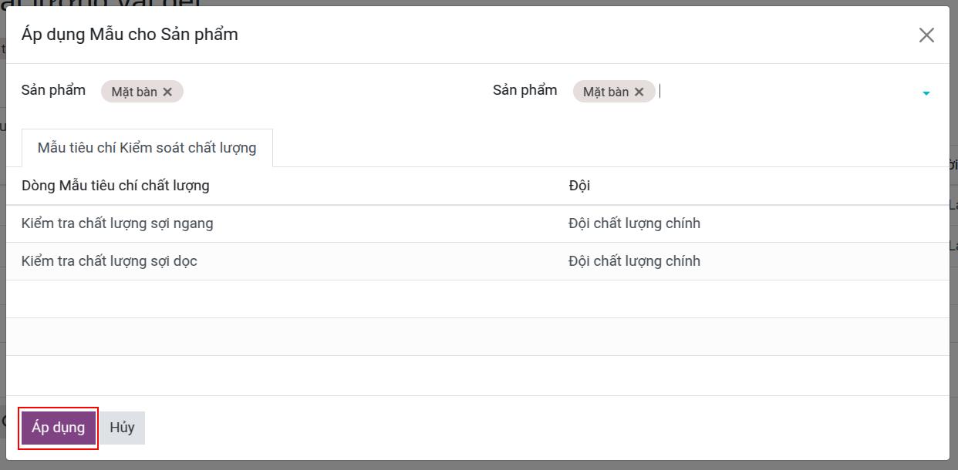This screenshot has height=470, width=958.
Task: Sort by Dòng Mẫu tiêu chí chất lượng column
Action: coord(116,186)
